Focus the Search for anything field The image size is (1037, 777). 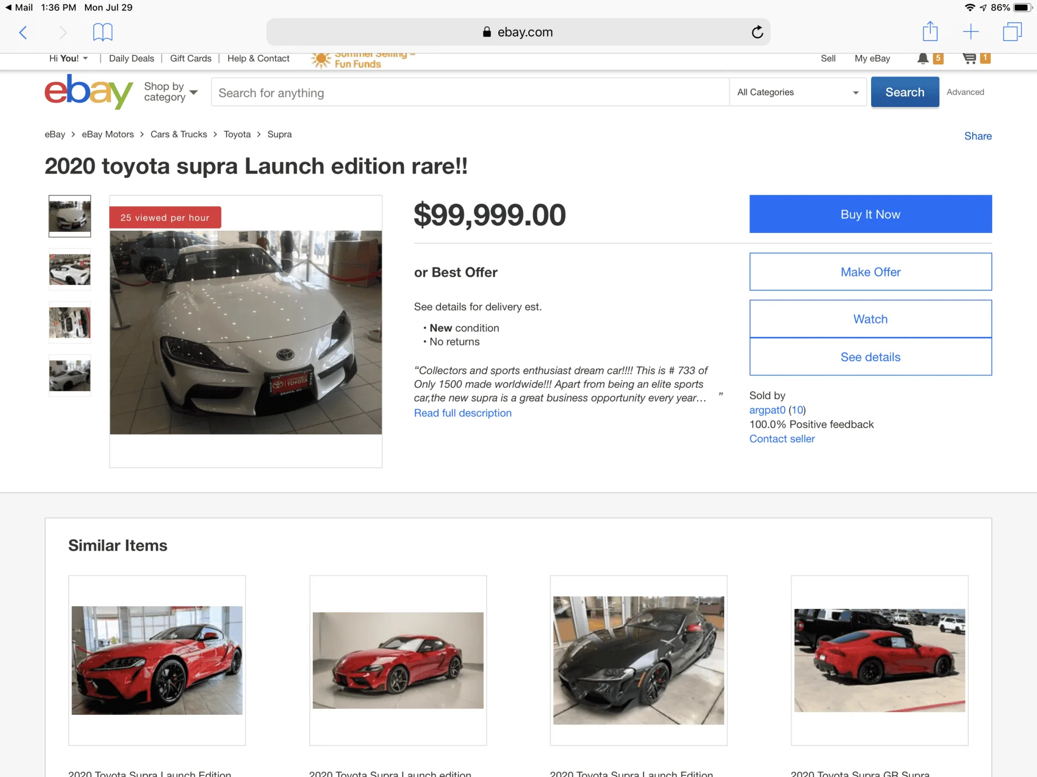tap(470, 92)
